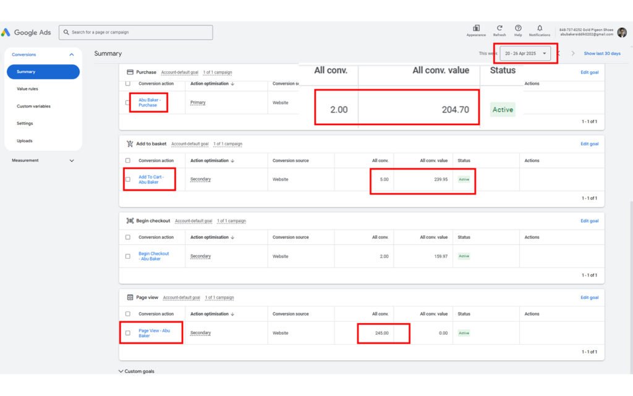Click the Active status in Add To Cart row

coord(464,179)
